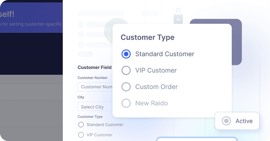
Task: Select Standard Customer in the Customer Type card
Action: click(x=126, y=54)
